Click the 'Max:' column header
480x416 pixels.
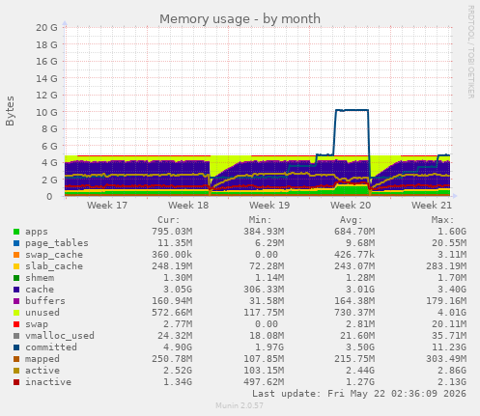point(442,220)
